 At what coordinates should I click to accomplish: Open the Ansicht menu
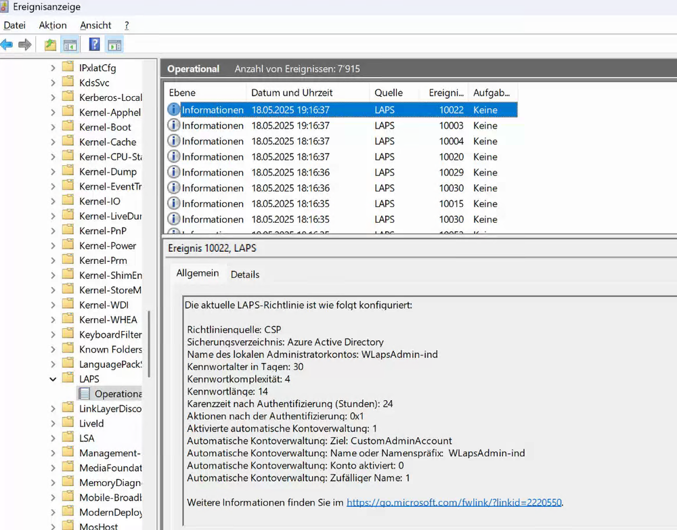[x=95, y=25]
